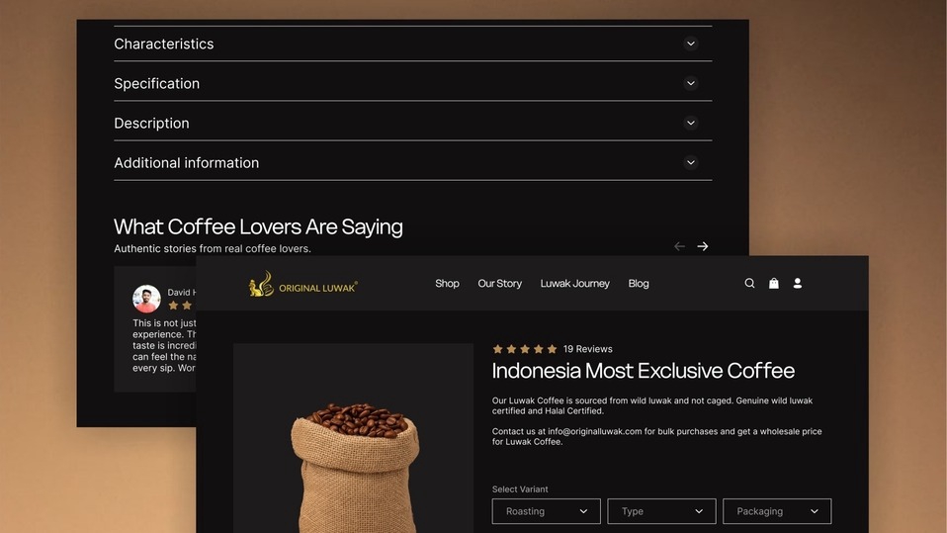Click the Original Luwak logo

303,284
